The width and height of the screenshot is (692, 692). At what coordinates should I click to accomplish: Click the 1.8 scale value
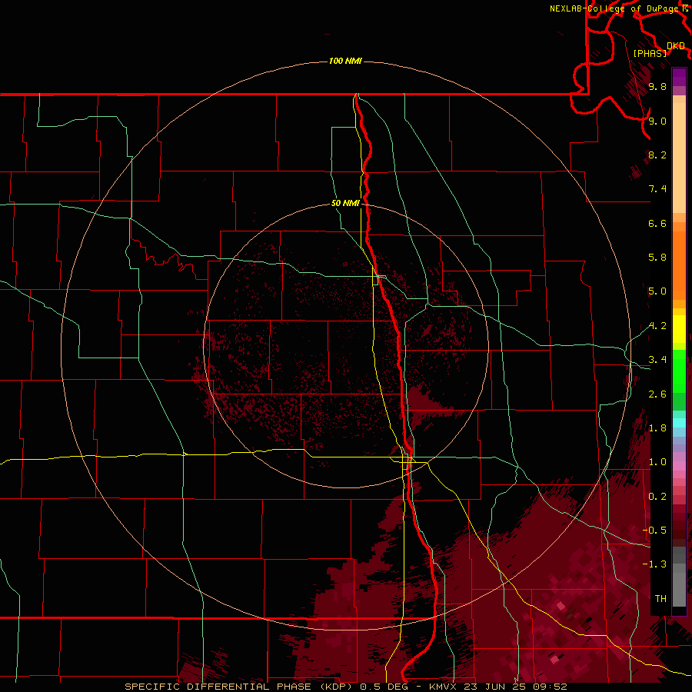(657, 428)
